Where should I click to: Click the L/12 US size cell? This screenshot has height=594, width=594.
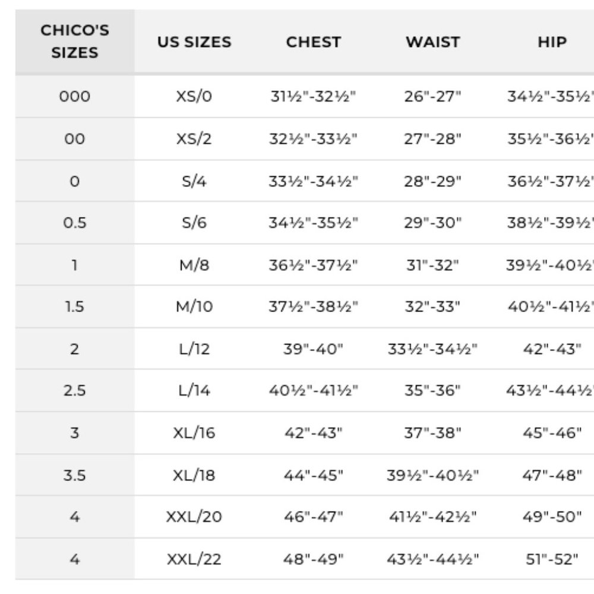(x=194, y=349)
